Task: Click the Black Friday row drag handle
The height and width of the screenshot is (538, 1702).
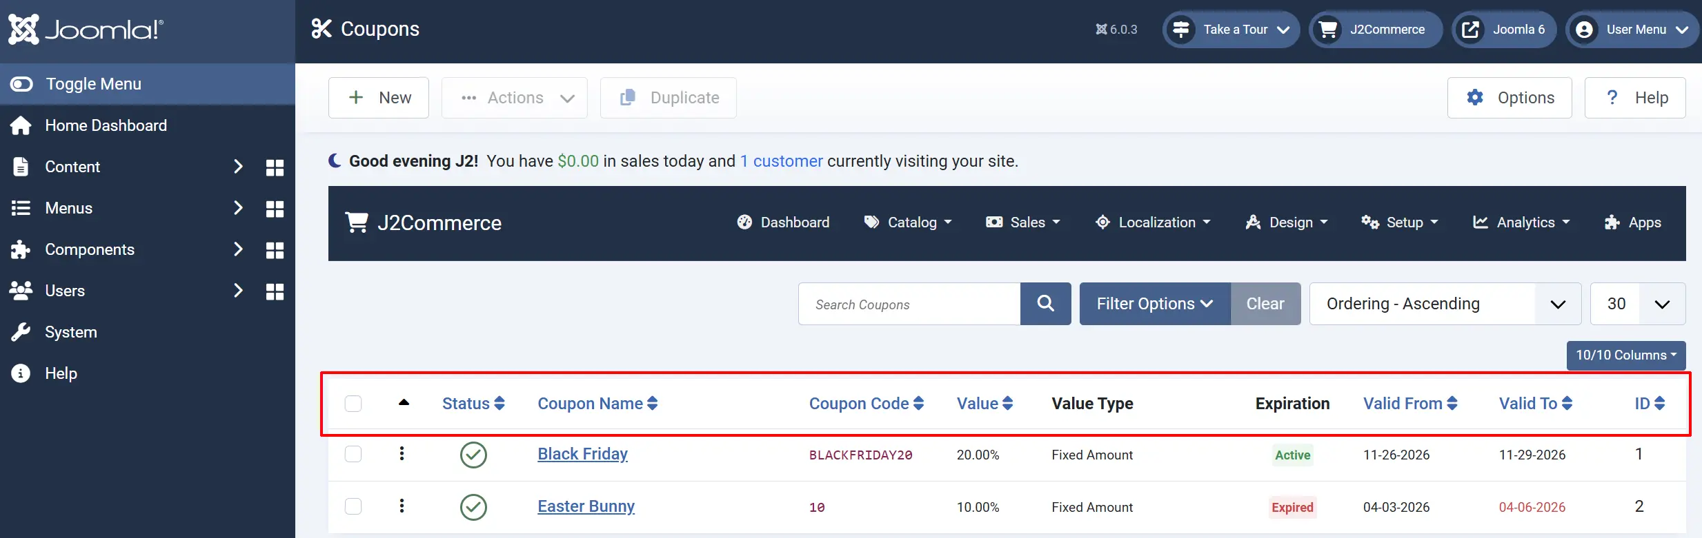Action: point(402,453)
